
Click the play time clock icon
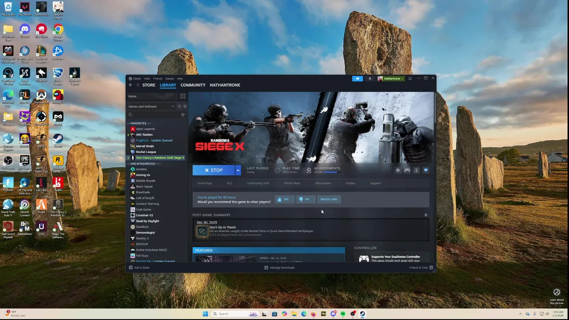[x=277, y=170]
